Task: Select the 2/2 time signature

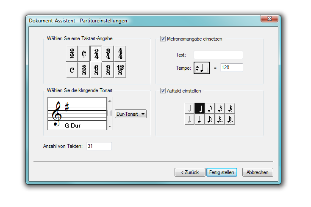Action: pyautogui.click(x=72, y=54)
